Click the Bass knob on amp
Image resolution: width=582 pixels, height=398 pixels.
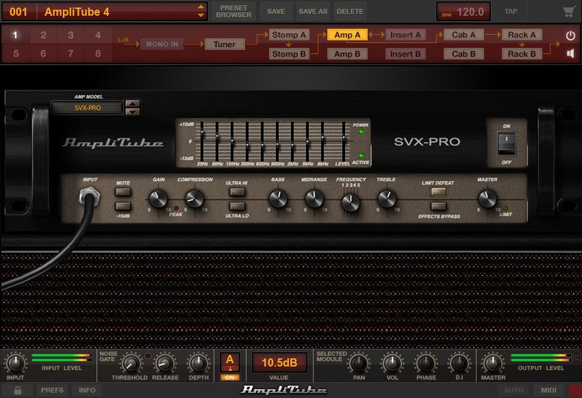pos(278,199)
